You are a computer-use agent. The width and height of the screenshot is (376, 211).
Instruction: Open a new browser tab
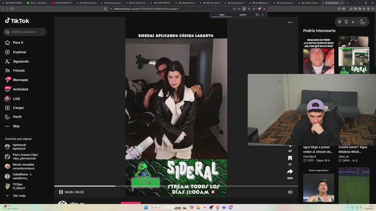[348, 3]
